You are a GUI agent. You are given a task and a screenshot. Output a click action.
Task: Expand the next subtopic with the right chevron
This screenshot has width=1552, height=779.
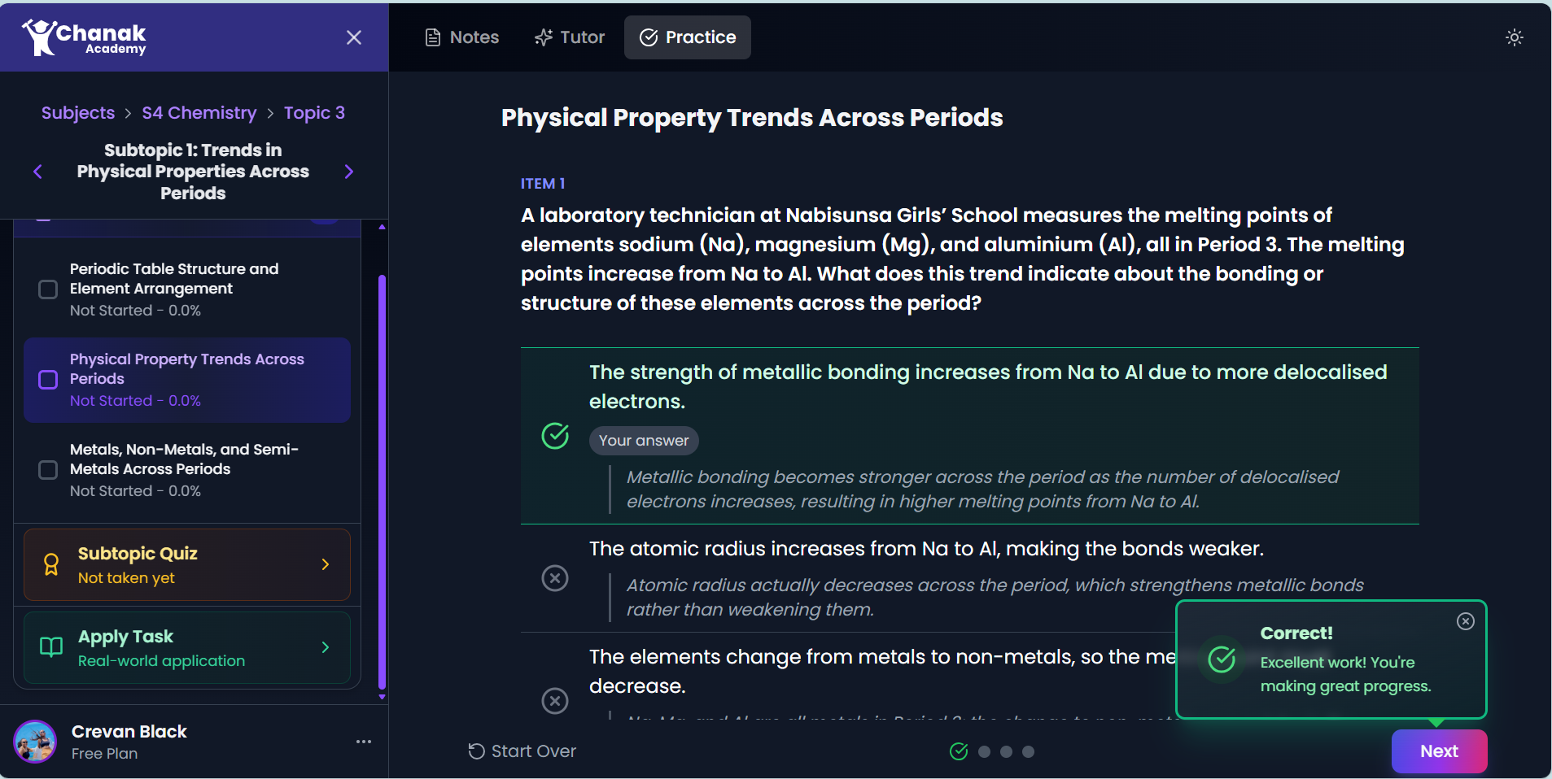point(348,172)
